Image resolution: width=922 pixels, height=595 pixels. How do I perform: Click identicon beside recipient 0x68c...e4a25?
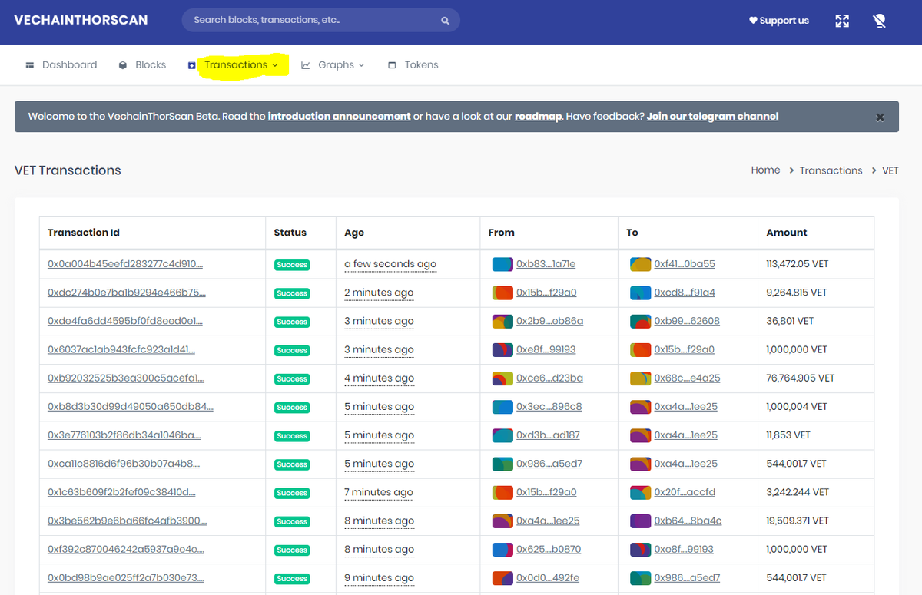click(x=641, y=378)
